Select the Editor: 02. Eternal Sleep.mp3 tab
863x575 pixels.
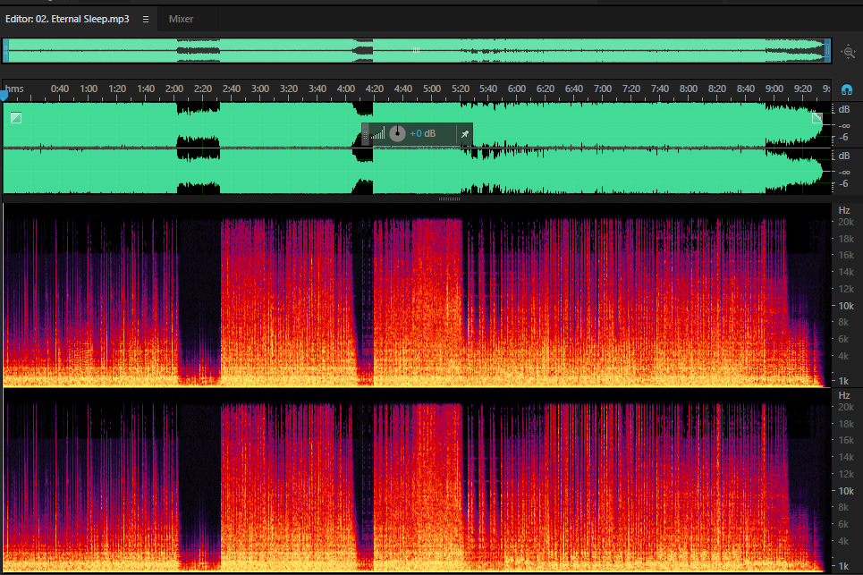point(67,19)
